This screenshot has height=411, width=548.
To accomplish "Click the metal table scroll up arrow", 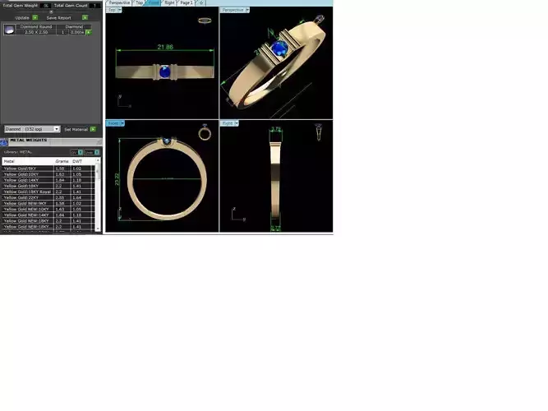I will pos(98,160).
